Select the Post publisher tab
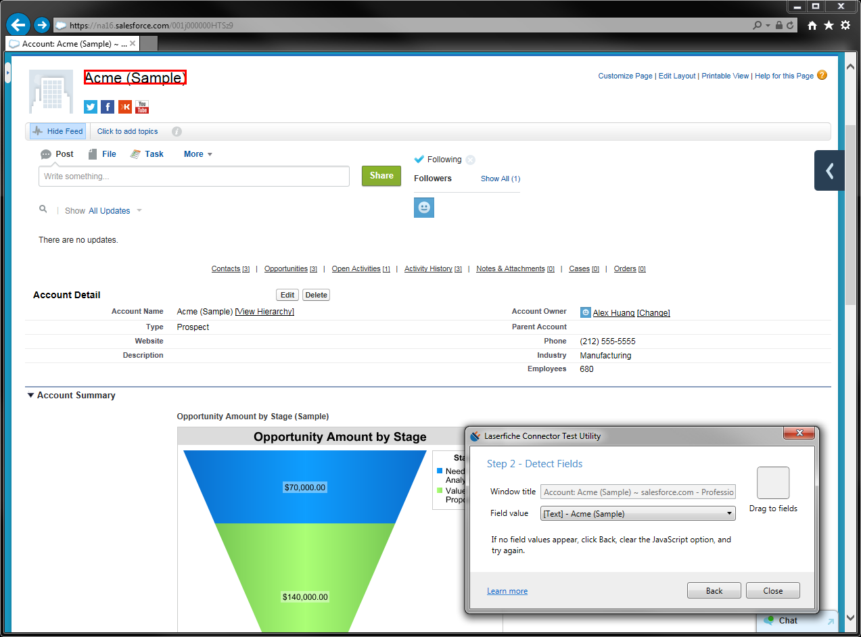Image resolution: width=861 pixels, height=637 pixels. tap(57, 154)
